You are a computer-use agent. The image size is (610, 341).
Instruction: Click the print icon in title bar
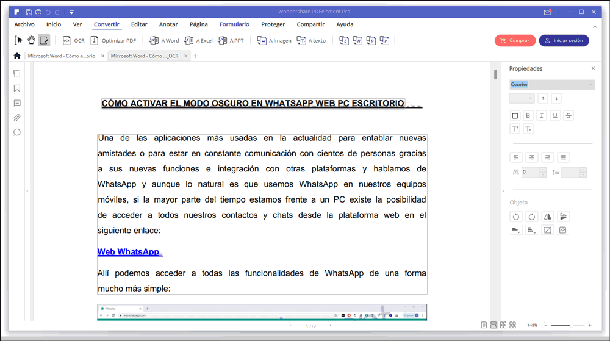[x=38, y=12]
